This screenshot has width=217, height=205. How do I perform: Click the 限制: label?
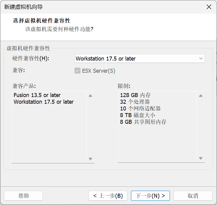(x=124, y=86)
